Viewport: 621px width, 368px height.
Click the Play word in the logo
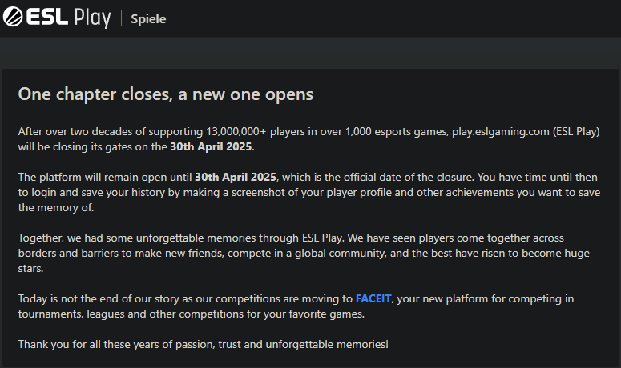(x=92, y=18)
